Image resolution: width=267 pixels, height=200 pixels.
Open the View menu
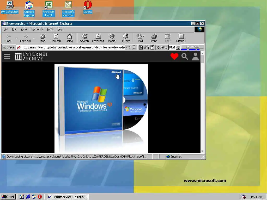24,29
